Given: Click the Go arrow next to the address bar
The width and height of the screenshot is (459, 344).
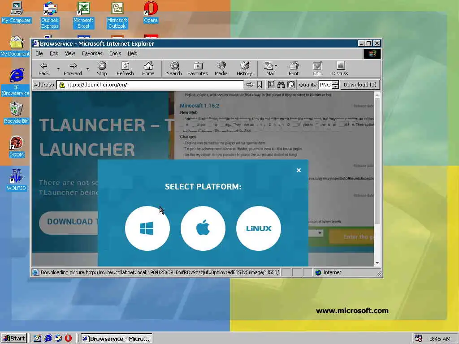Looking at the screenshot, I should point(250,85).
